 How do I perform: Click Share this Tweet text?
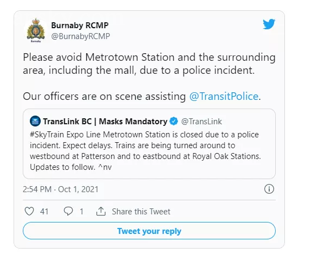(x=141, y=212)
